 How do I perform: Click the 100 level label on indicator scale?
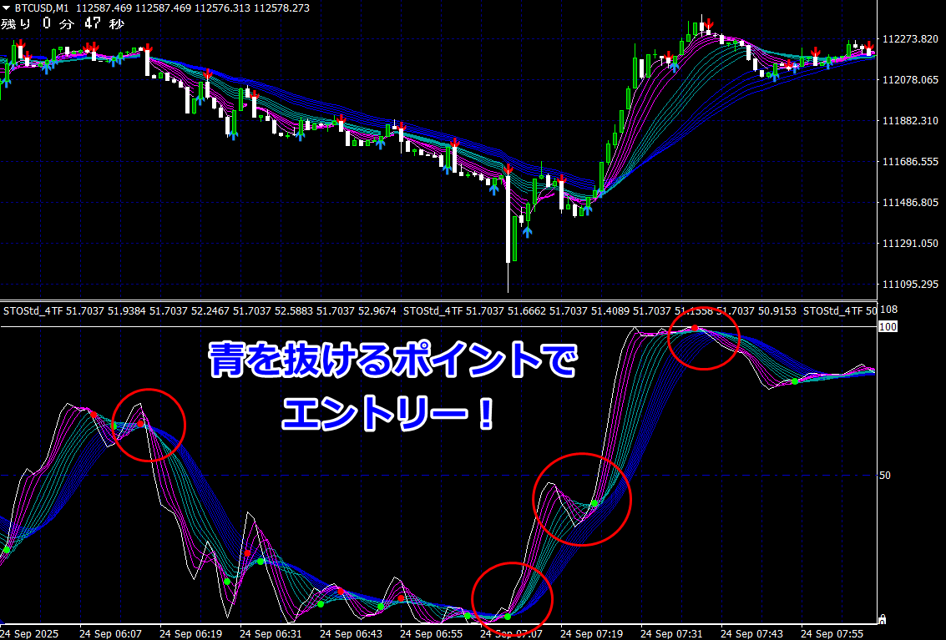pos(888,327)
